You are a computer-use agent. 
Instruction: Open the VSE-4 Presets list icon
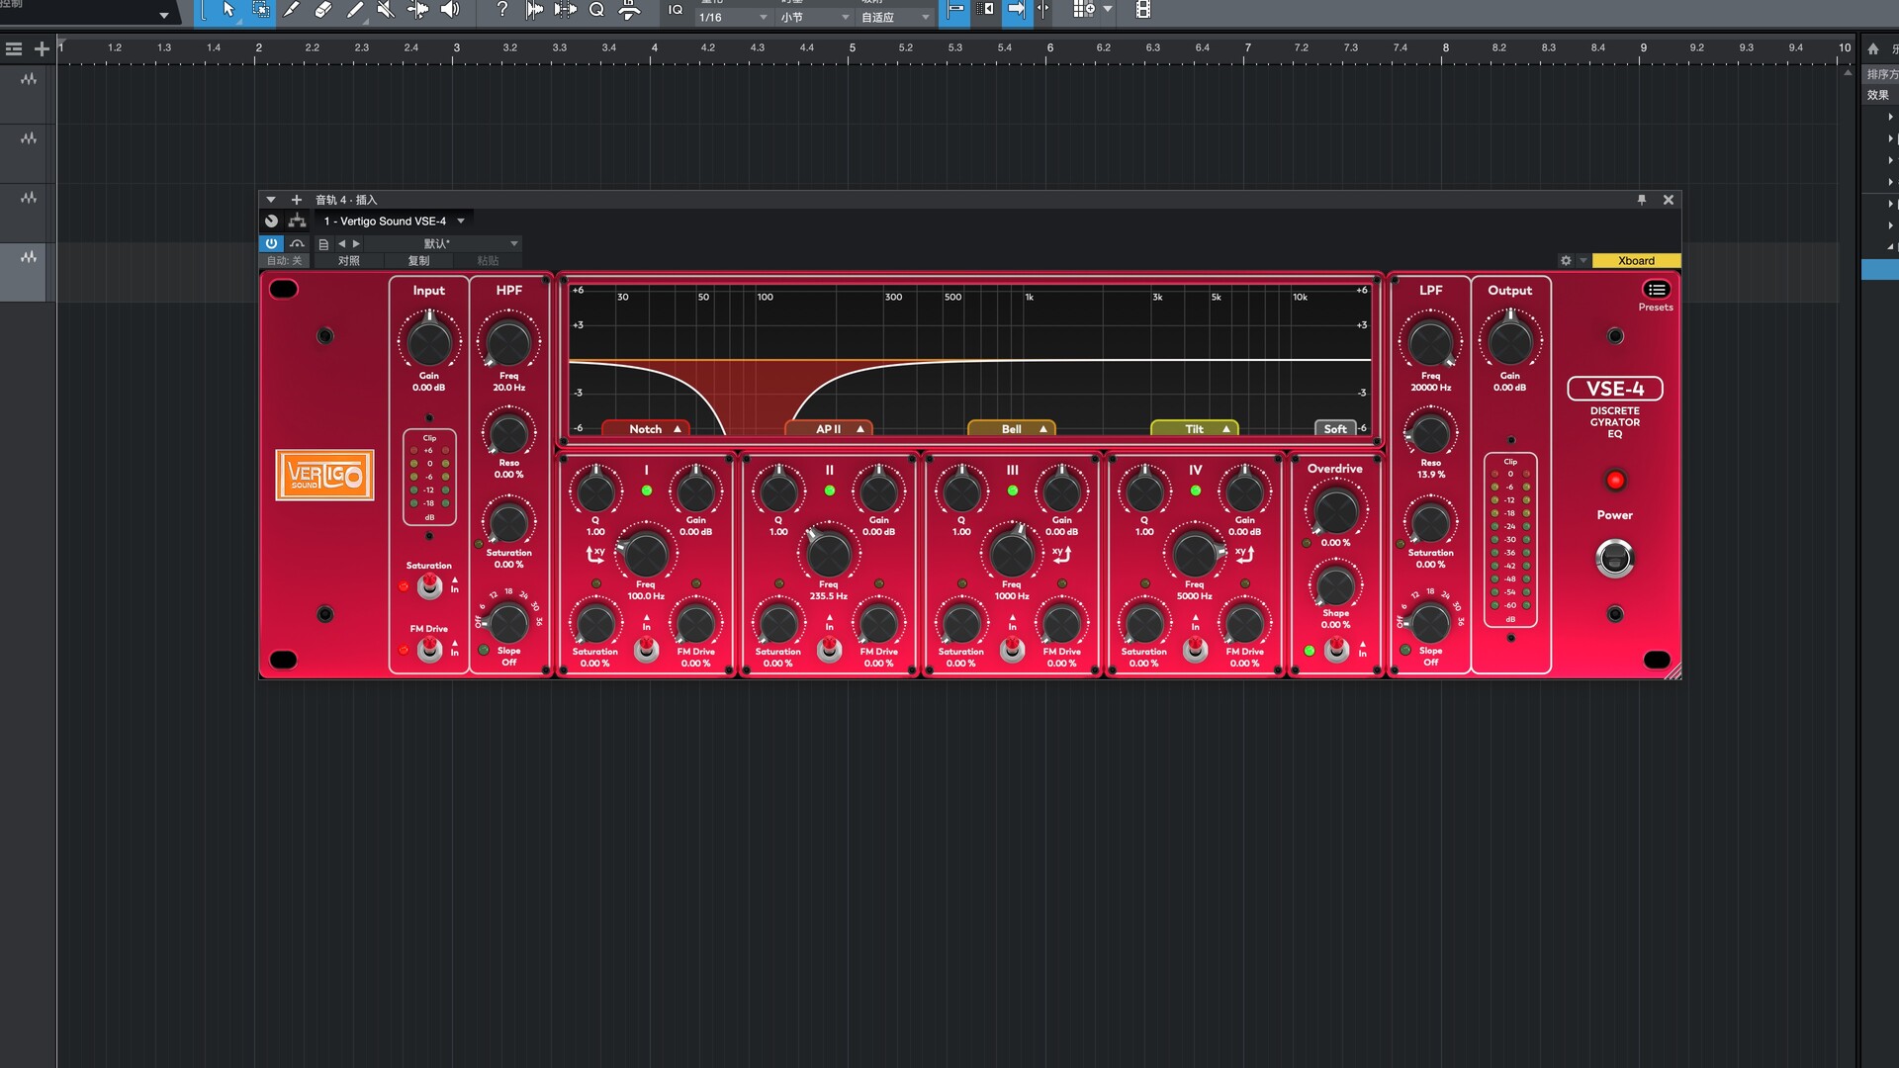click(x=1657, y=290)
